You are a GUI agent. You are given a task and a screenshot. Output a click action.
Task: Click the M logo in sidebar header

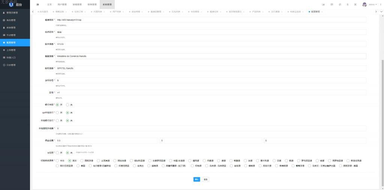click(11, 4)
